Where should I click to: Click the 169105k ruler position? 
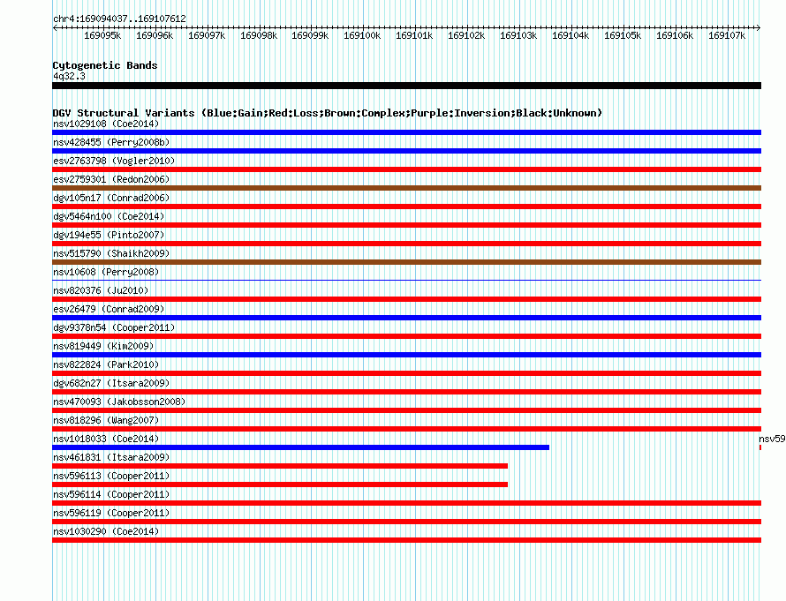tap(623, 35)
